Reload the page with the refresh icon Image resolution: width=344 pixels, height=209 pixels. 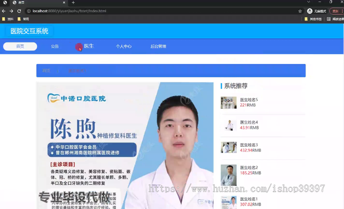click(19, 11)
